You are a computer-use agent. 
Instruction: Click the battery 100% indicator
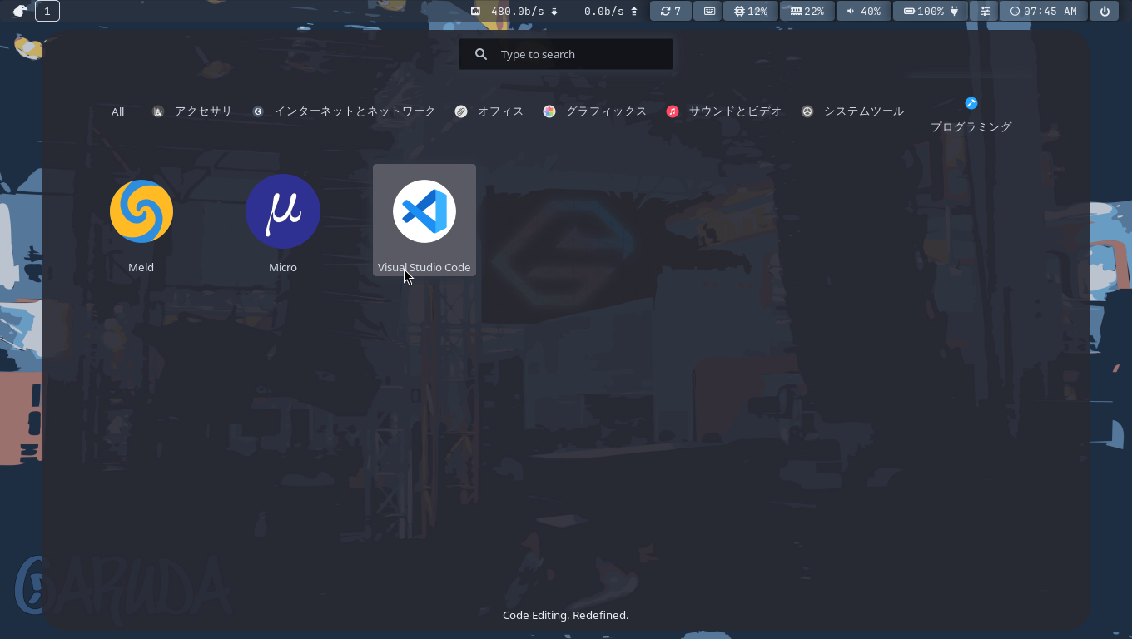(x=931, y=11)
